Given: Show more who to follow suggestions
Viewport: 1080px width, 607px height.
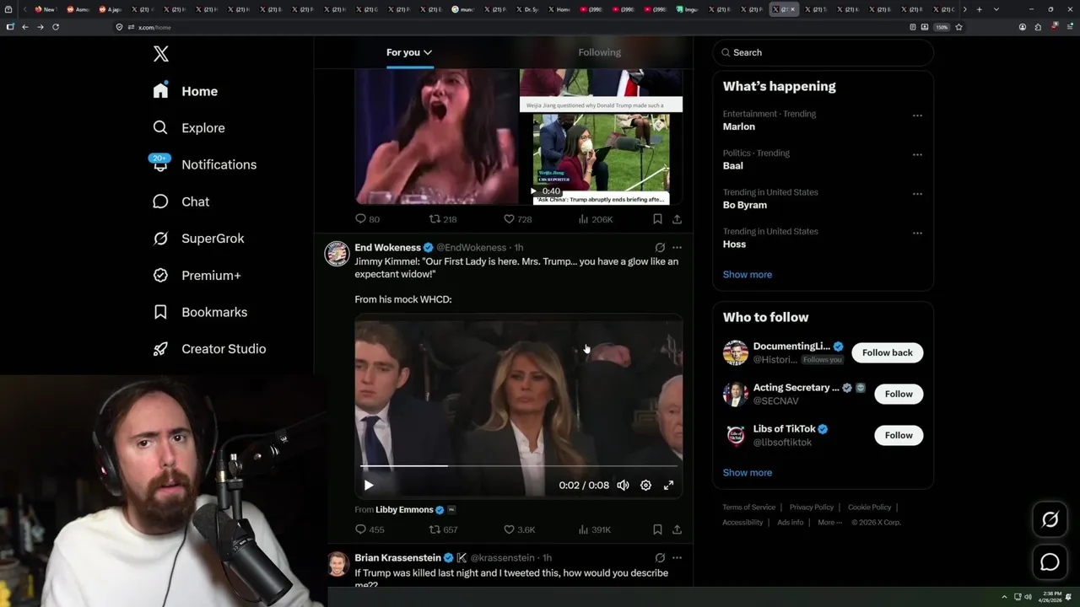Looking at the screenshot, I should (x=747, y=473).
